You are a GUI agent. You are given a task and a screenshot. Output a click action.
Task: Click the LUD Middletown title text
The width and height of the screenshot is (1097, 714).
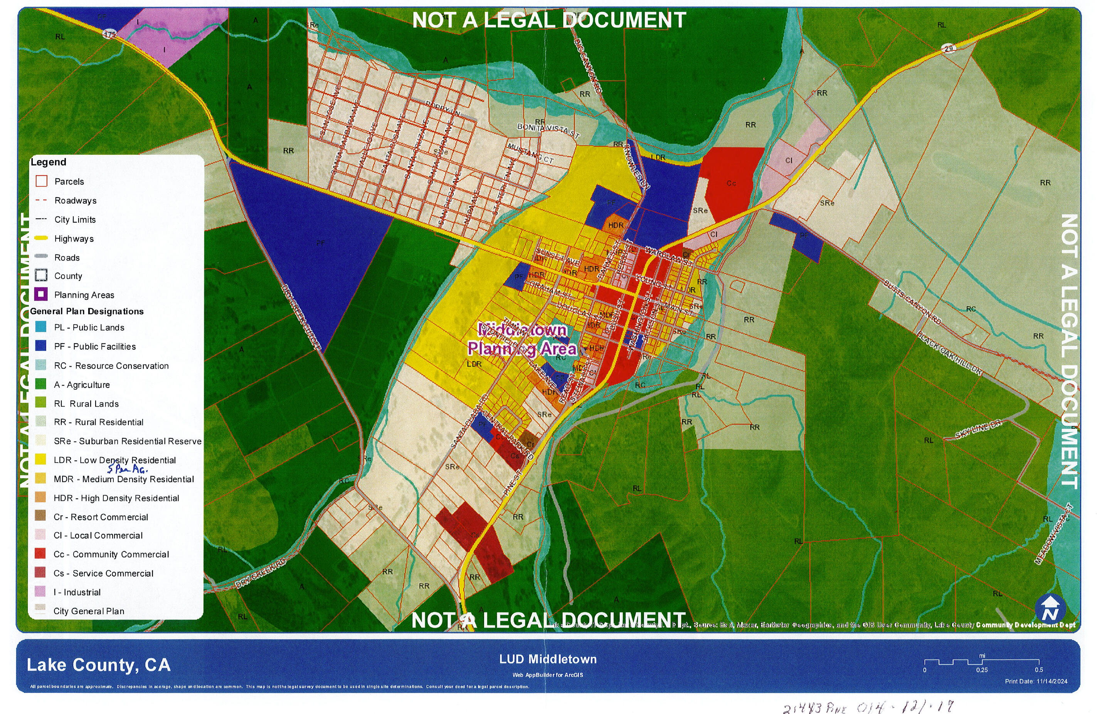point(548,659)
